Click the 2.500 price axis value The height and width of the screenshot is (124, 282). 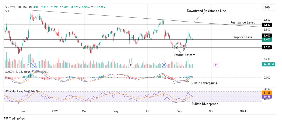pyautogui.click(x=266, y=29)
